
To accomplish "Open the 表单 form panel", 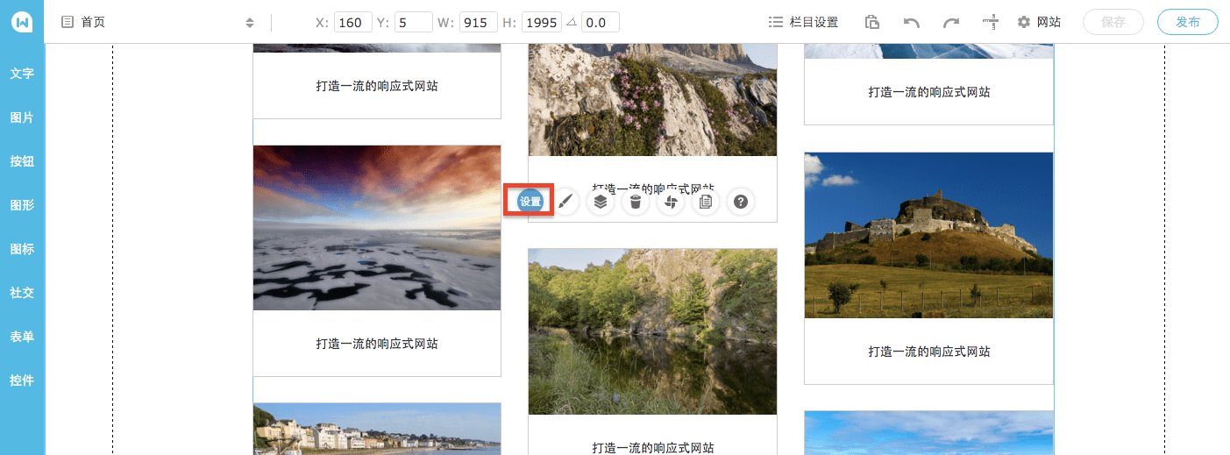I will (x=22, y=337).
